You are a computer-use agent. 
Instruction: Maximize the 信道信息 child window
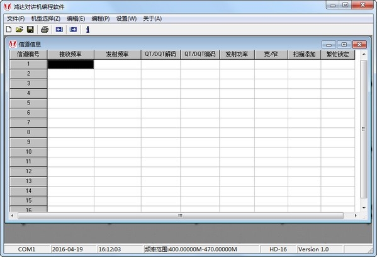(344, 45)
